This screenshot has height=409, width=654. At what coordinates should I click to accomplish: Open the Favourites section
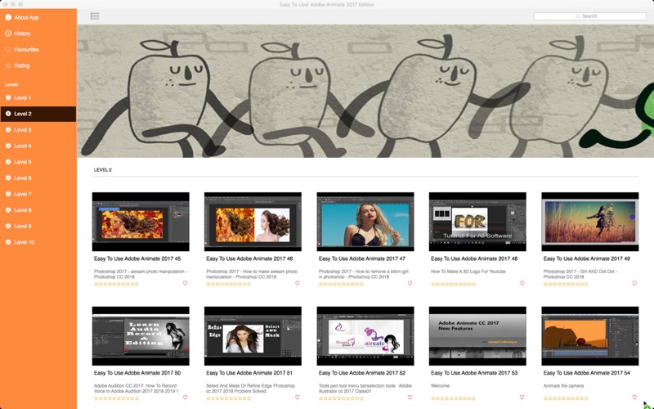click(38, 49)
